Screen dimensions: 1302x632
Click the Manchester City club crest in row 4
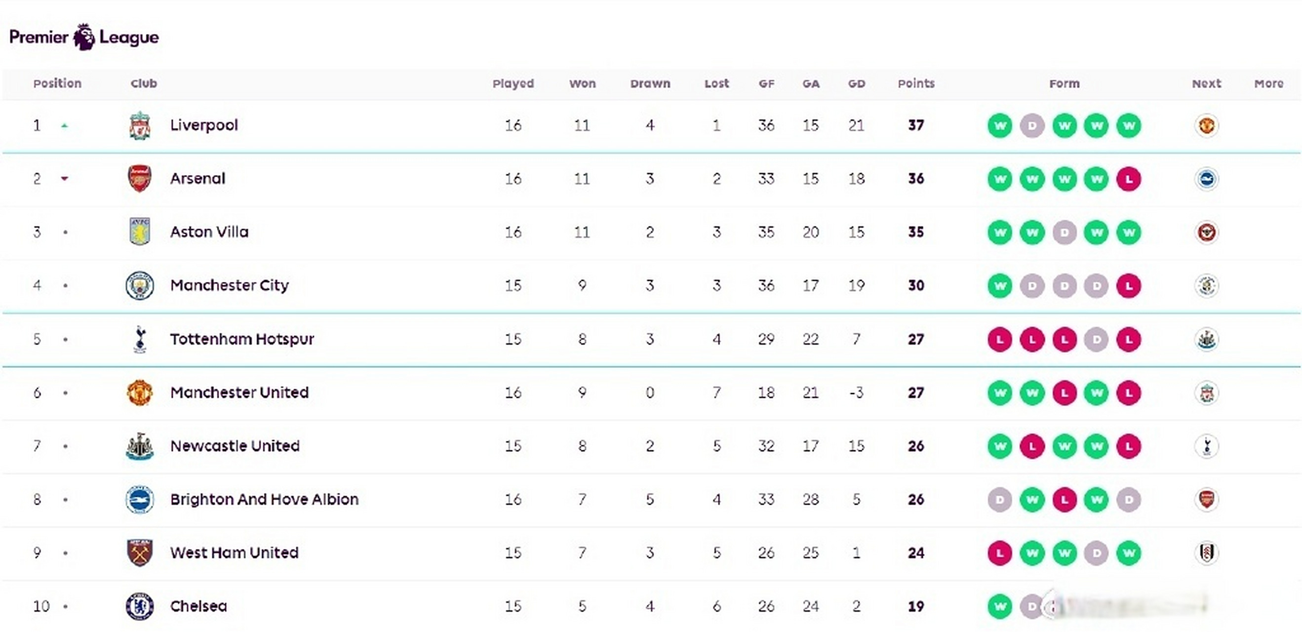pos(140,286)
